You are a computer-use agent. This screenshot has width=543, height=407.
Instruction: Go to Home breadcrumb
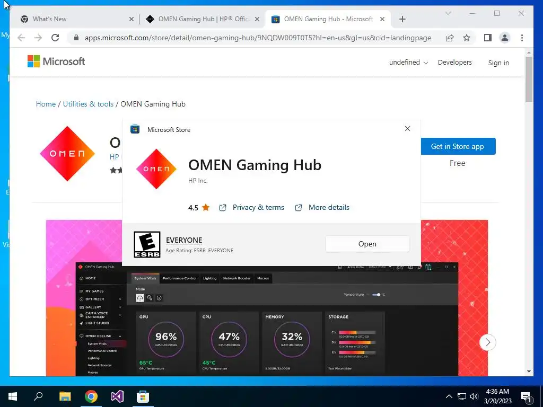(x=46, y=104)
